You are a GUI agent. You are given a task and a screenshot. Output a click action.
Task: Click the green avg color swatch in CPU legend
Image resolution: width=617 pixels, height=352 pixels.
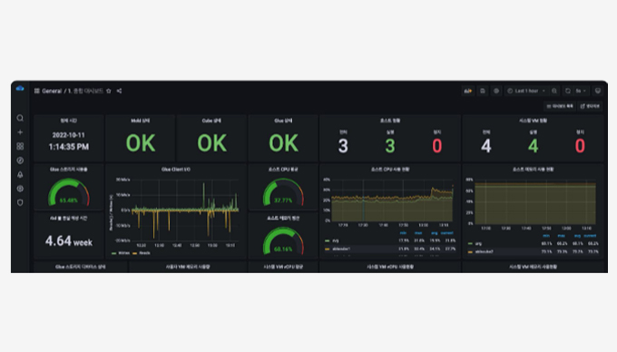click(327, 240)
